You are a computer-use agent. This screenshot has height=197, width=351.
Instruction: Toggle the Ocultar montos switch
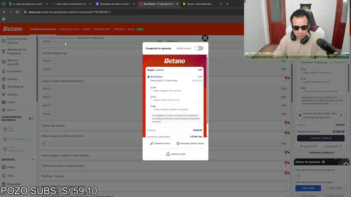click(x=199, y=48)
